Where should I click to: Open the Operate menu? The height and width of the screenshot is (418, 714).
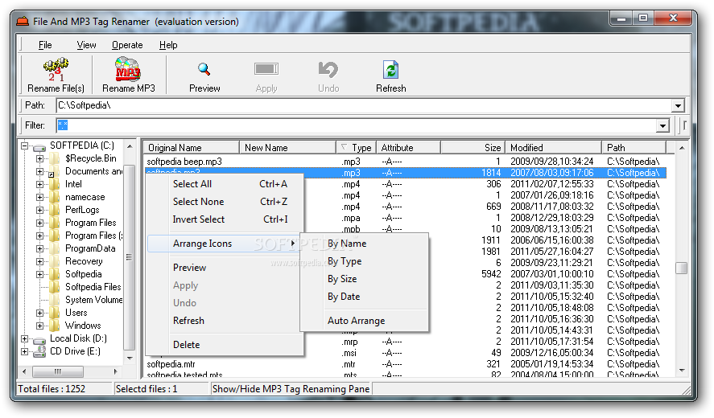[127, 45]
